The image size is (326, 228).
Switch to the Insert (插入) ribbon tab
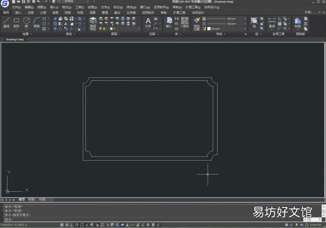(x=18, y=13)
